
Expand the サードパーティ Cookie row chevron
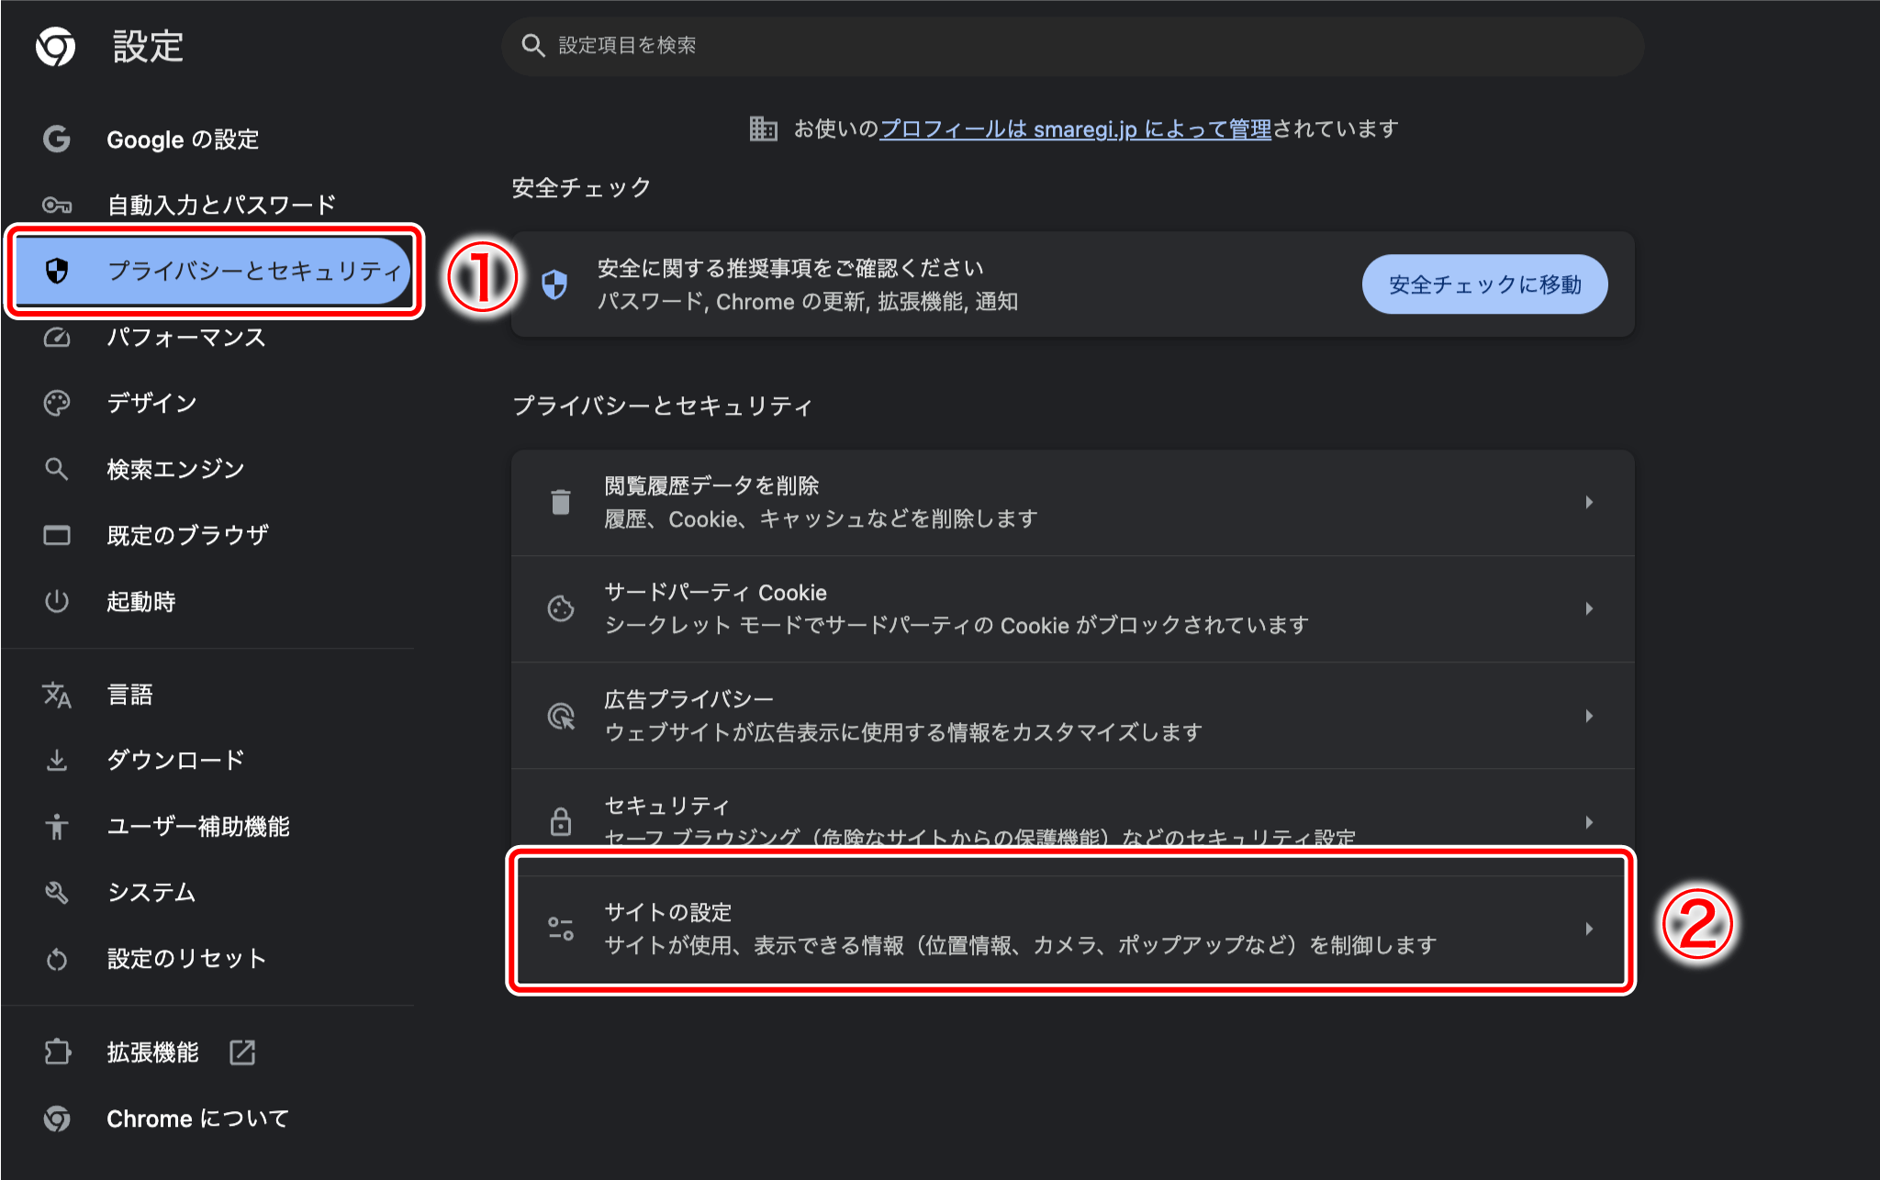[1589, 608]
